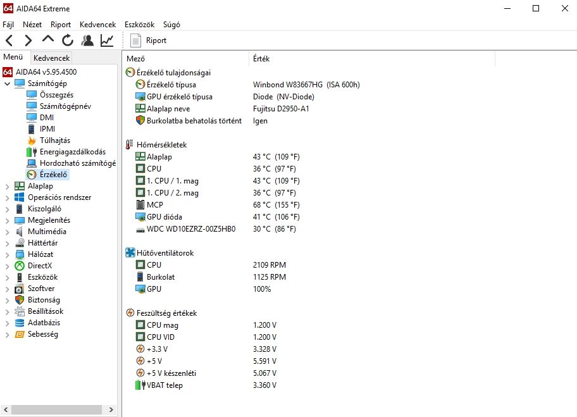Expand the Biztonság tree node

7,301
